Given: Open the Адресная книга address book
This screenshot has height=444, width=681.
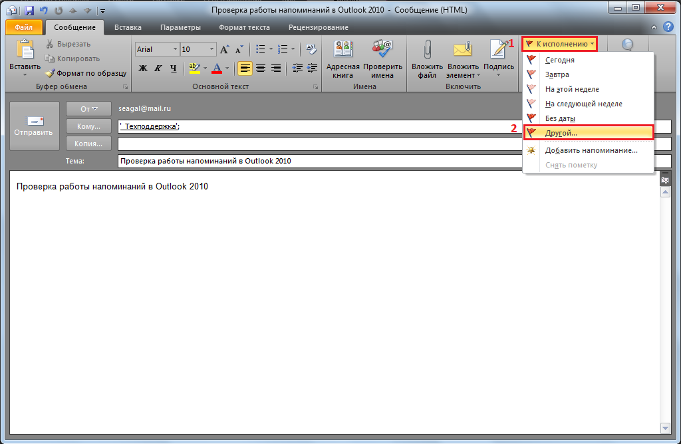Looking at the screenshot, I should (342, 59).
